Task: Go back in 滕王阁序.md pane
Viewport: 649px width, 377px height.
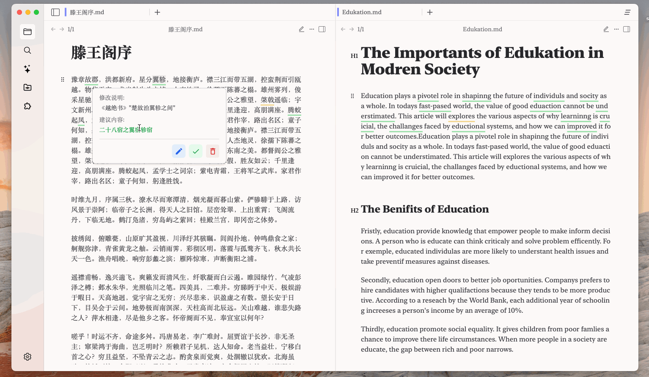Action: (x=53, y=29)
